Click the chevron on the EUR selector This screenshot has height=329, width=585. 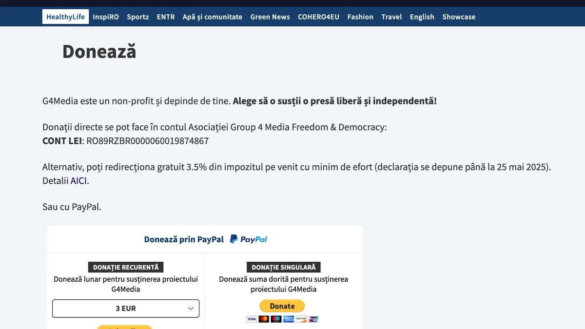coord(191,308)
